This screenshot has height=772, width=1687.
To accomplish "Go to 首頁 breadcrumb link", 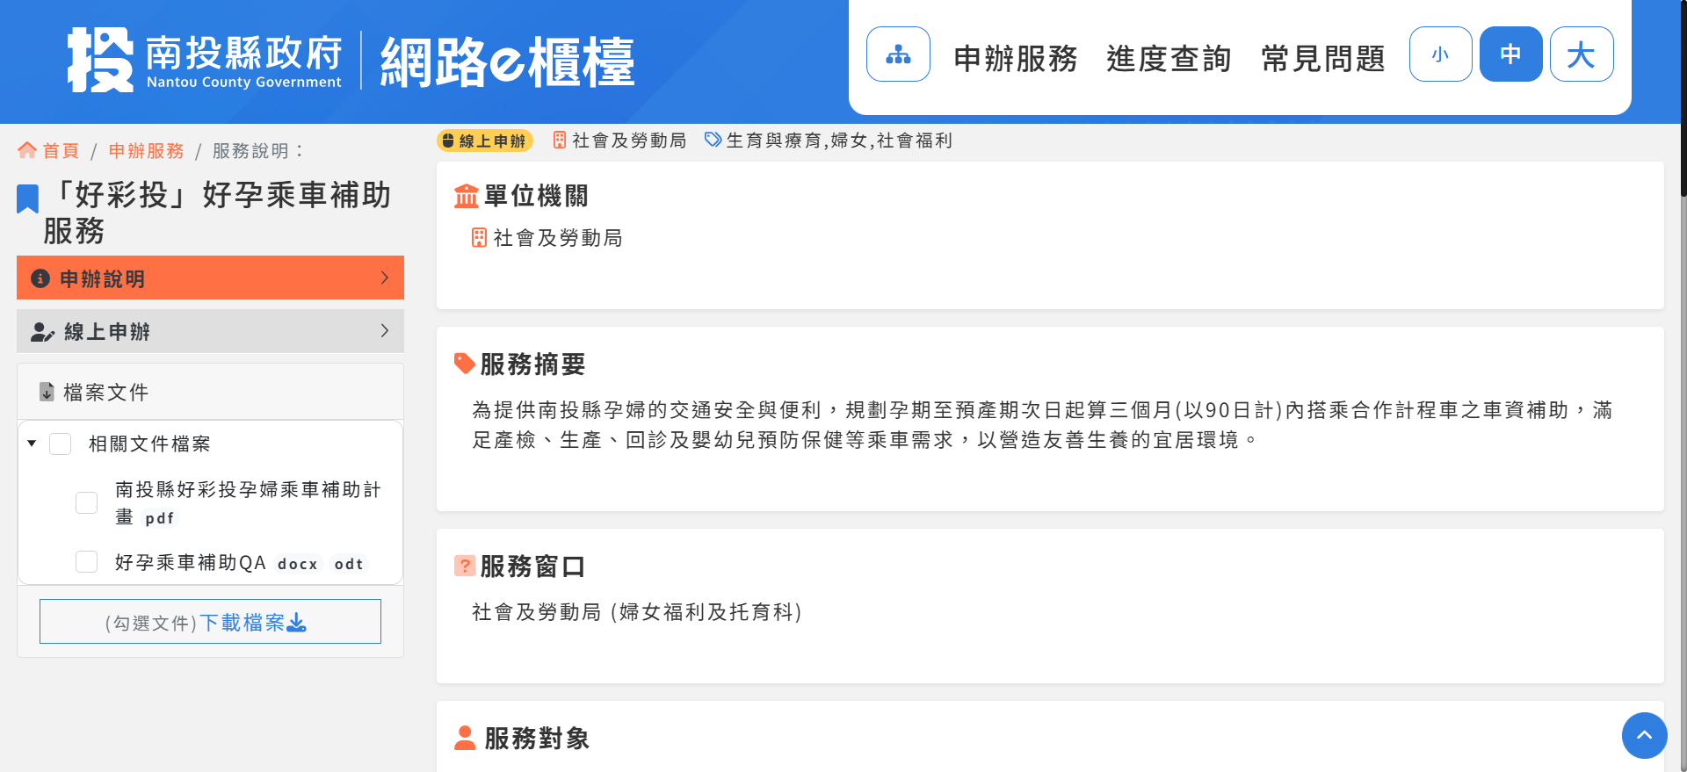I will [61, 151].
